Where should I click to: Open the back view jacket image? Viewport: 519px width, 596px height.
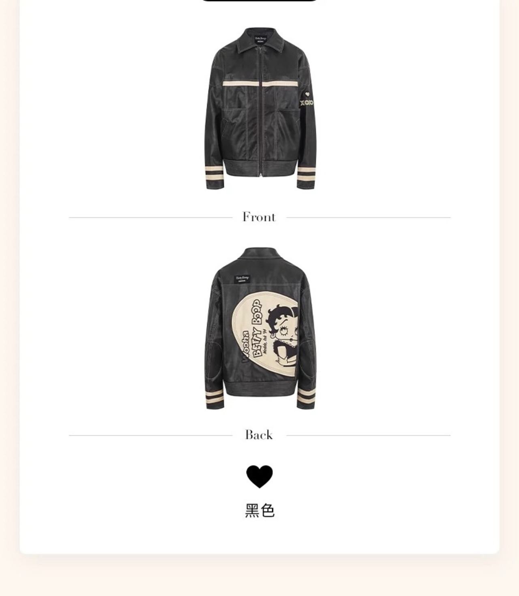[260, 328]
